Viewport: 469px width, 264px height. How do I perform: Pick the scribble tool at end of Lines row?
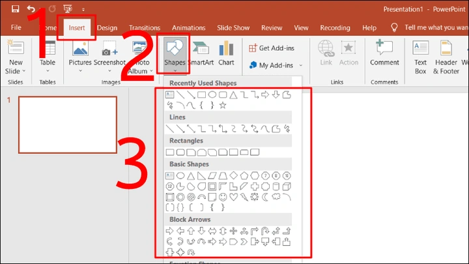pyautogui.click(x=287, y=129)
